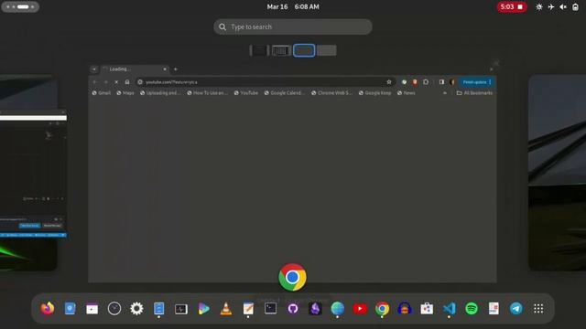Open the green shield extension in Chrome

(404, 82)
